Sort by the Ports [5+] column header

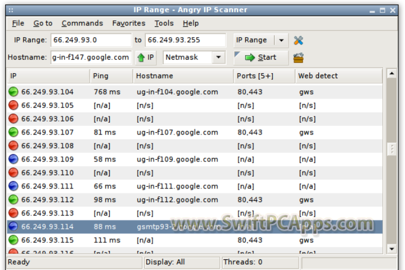click(264, 76)
